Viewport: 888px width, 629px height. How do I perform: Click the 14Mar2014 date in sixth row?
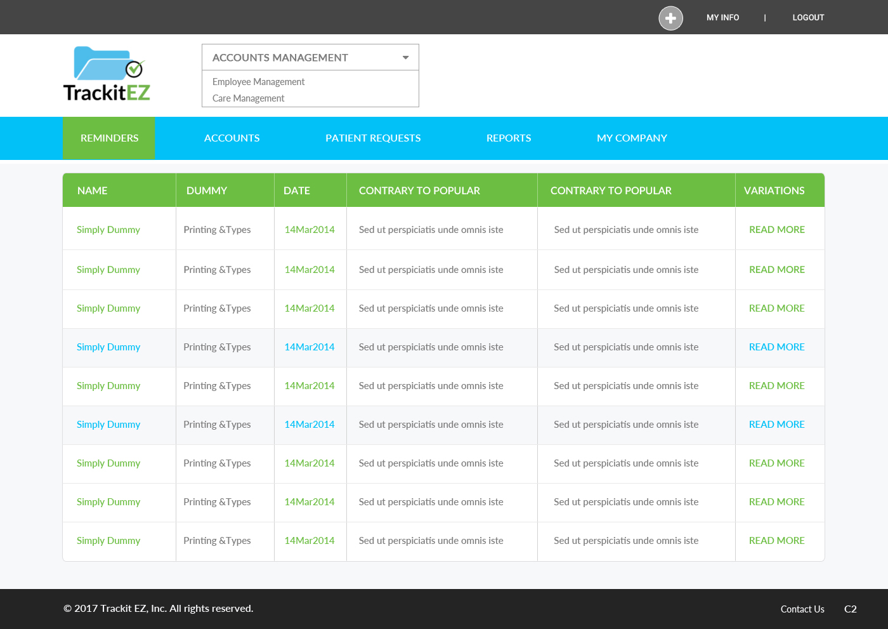tap(310, 425)
